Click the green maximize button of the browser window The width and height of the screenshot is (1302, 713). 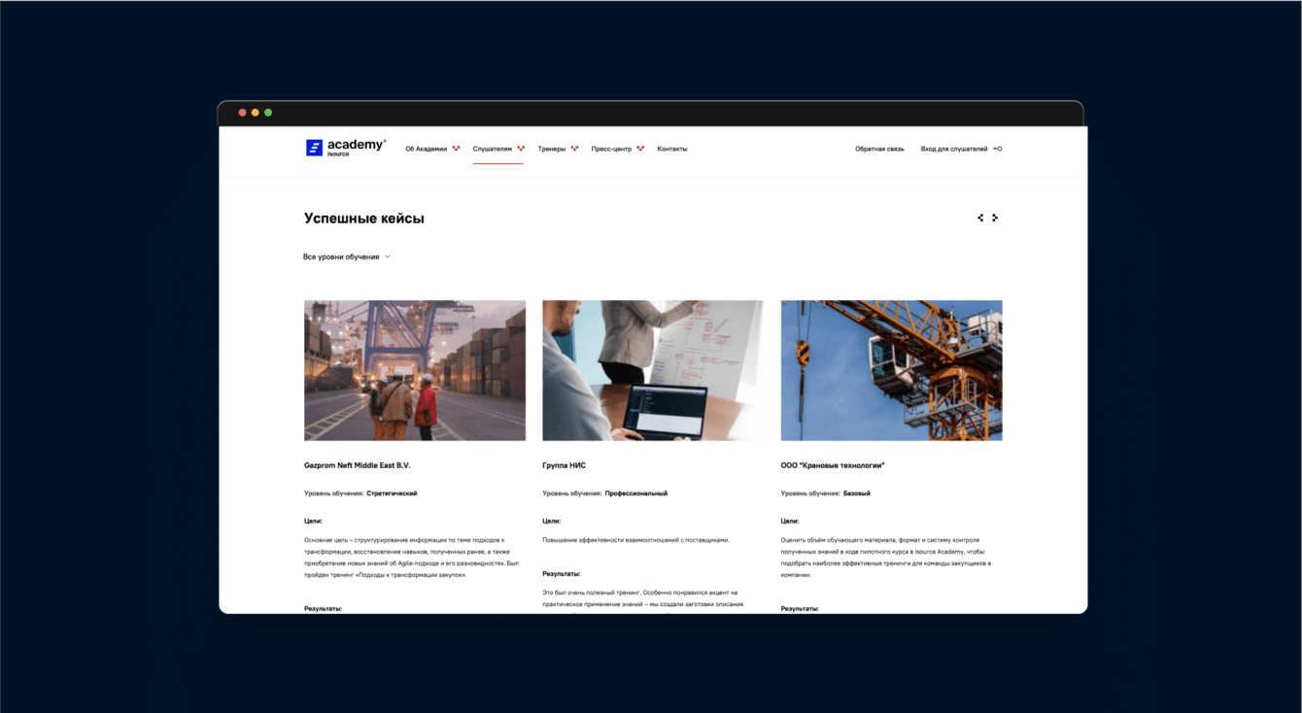(268, 113)
